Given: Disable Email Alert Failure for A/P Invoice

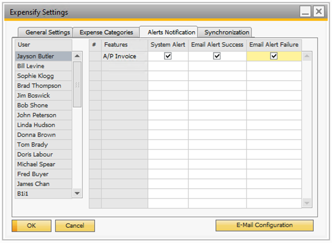Looking at the screenshot, I should (x=274, y=56).
